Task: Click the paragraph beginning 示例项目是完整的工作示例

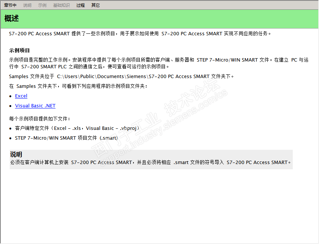Action: (159, 63)
